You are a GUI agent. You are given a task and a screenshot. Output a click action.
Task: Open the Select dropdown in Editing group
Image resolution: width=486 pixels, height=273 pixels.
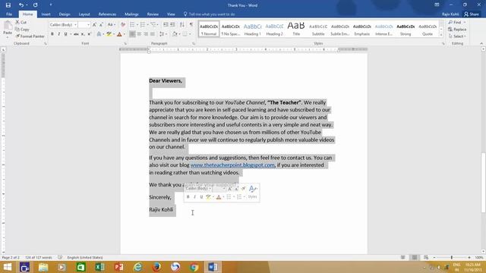457,36
